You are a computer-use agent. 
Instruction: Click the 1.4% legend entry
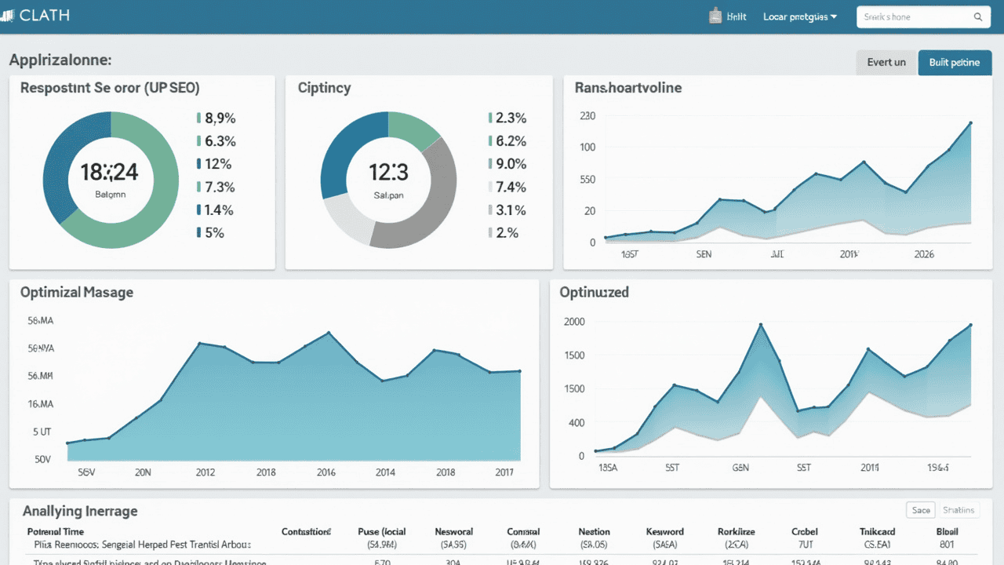click(215, 210)
